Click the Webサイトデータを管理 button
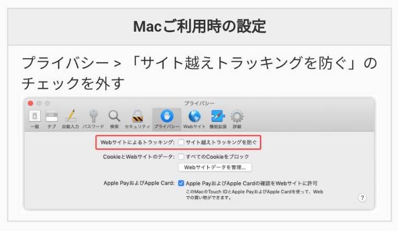The height and width of the screenshot is (231, 398). [x=215, y=168]
